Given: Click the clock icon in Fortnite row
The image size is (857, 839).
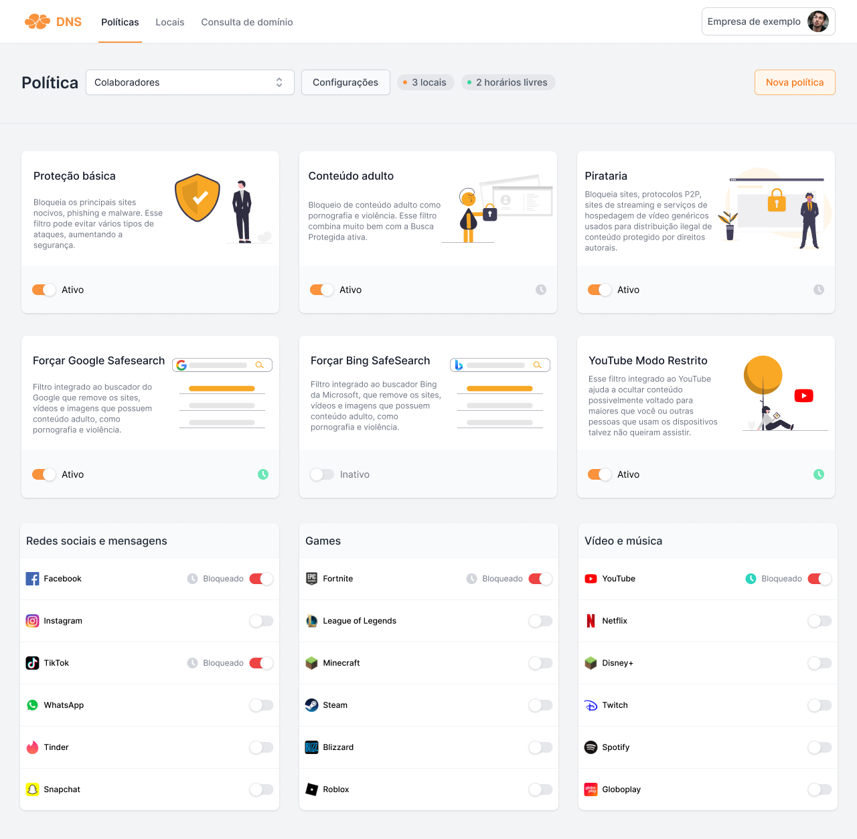Looking at the screenshot, I should click(x=471, y=579).
